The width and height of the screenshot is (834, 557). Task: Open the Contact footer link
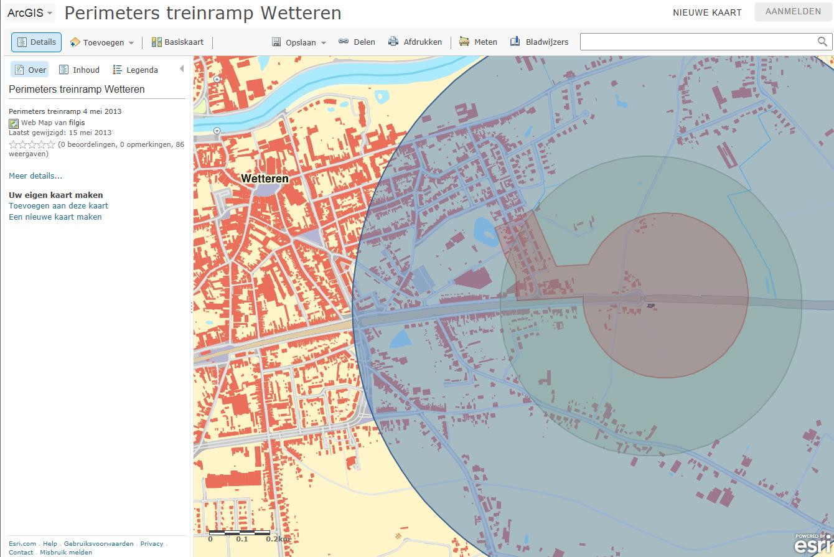pos(21,553)
